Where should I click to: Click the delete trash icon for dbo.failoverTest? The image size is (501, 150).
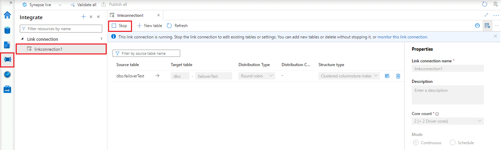pos(398,76)
